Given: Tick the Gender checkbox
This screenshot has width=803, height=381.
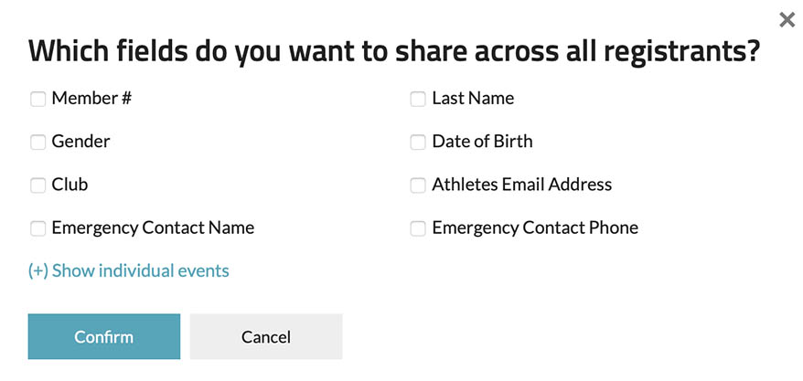Looking at the screenshot, I should pos(38,143).
